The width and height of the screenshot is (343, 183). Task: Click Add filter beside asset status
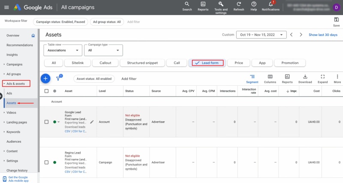[x=129, y=79]
